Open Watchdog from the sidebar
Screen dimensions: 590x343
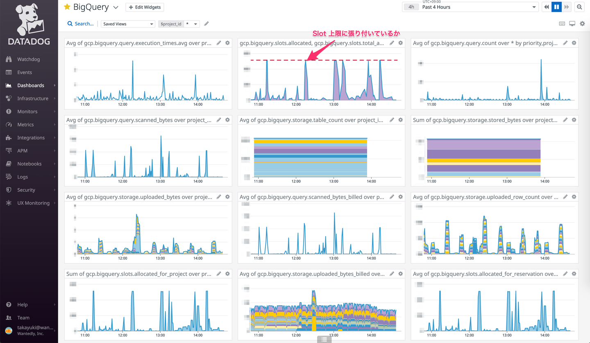tap(28, 59)
